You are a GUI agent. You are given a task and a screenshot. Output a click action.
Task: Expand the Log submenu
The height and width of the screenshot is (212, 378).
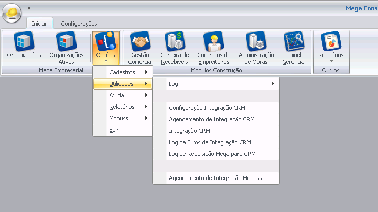pos(217,84)
